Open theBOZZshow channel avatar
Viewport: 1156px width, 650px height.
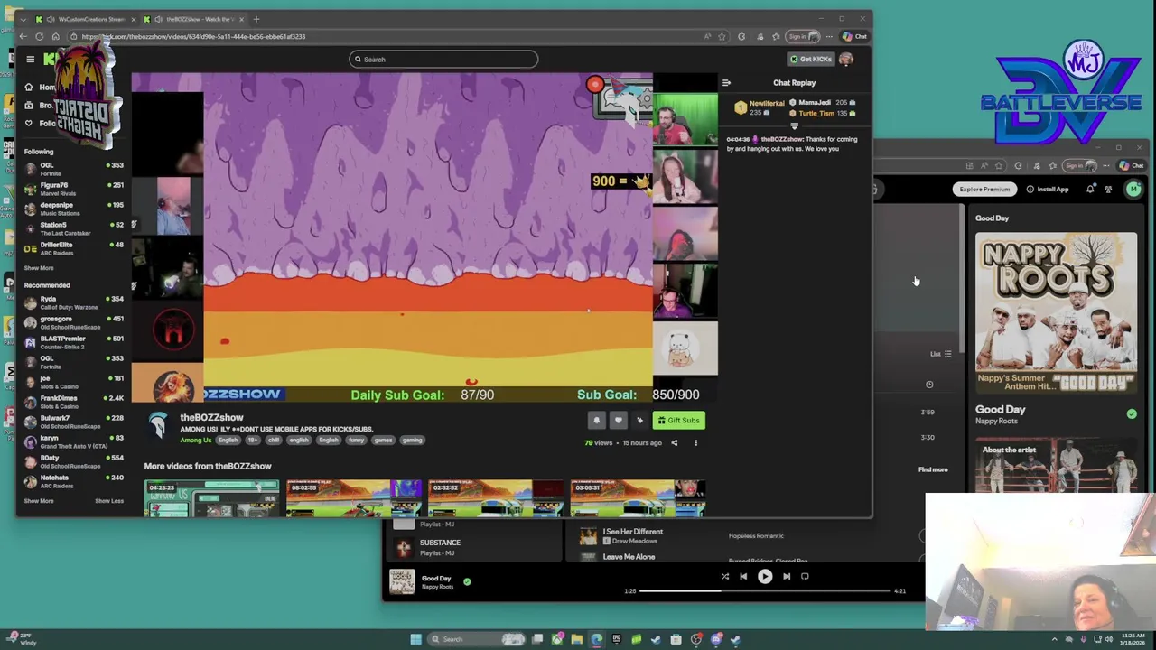[x=159, y=425]
